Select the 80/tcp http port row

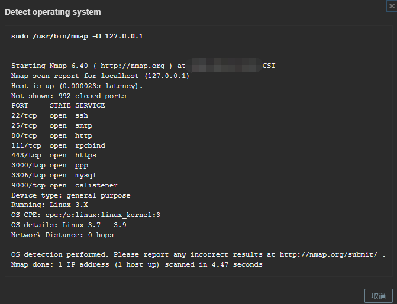pyautogui.click(x=51, y=136)
